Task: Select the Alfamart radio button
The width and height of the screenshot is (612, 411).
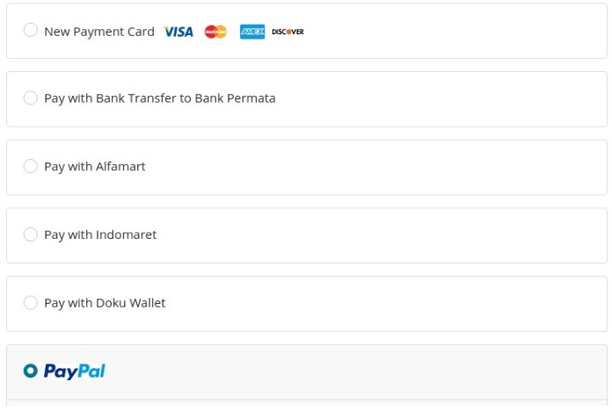Action: [31, 166]
